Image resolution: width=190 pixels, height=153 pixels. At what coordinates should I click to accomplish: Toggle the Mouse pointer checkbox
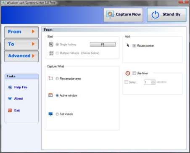[x=134, y=45]
